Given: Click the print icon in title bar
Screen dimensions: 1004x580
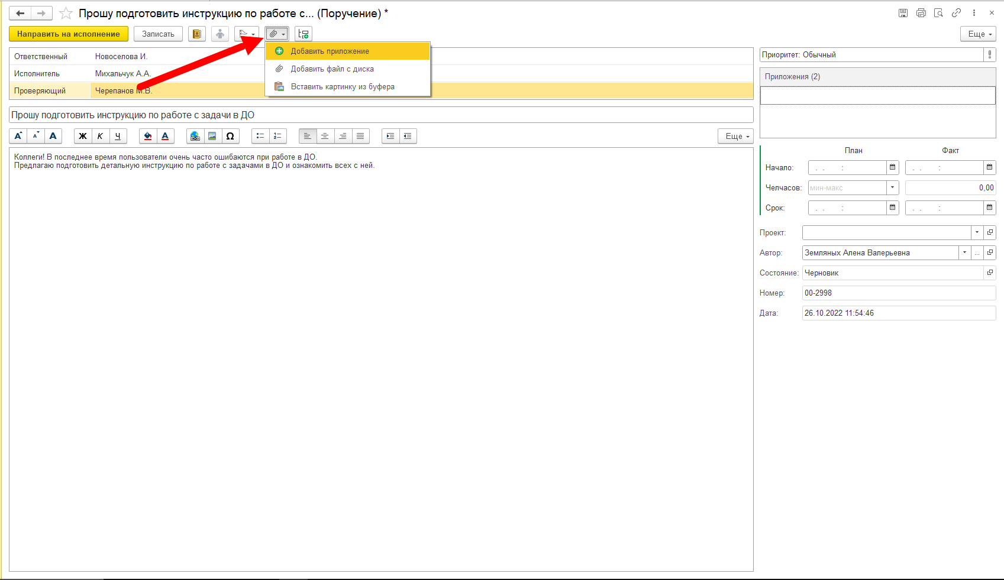Looking at the screenshot, I should point(921,13).
